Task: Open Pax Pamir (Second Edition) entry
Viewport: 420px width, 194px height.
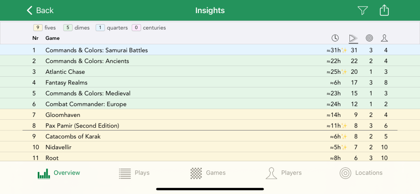Action: tap(82, 126)
